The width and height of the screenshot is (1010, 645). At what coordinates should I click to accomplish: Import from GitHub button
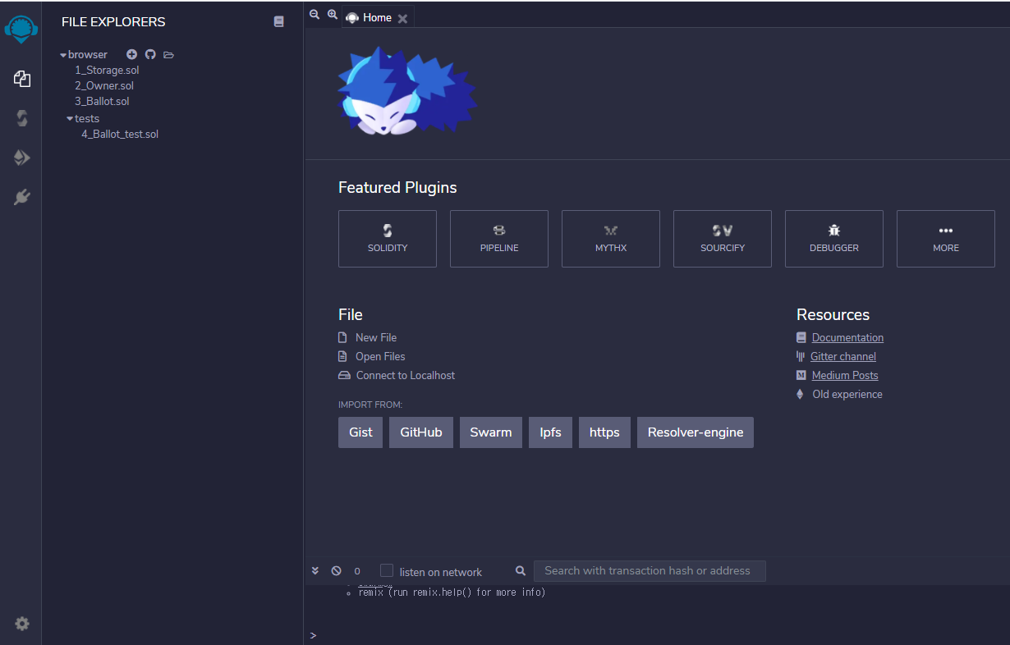pos(421,432)
